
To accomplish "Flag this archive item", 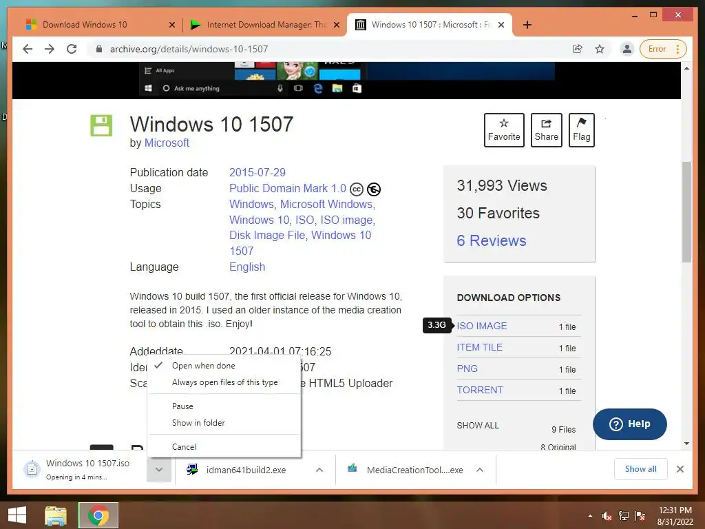I will coord(581,130).
